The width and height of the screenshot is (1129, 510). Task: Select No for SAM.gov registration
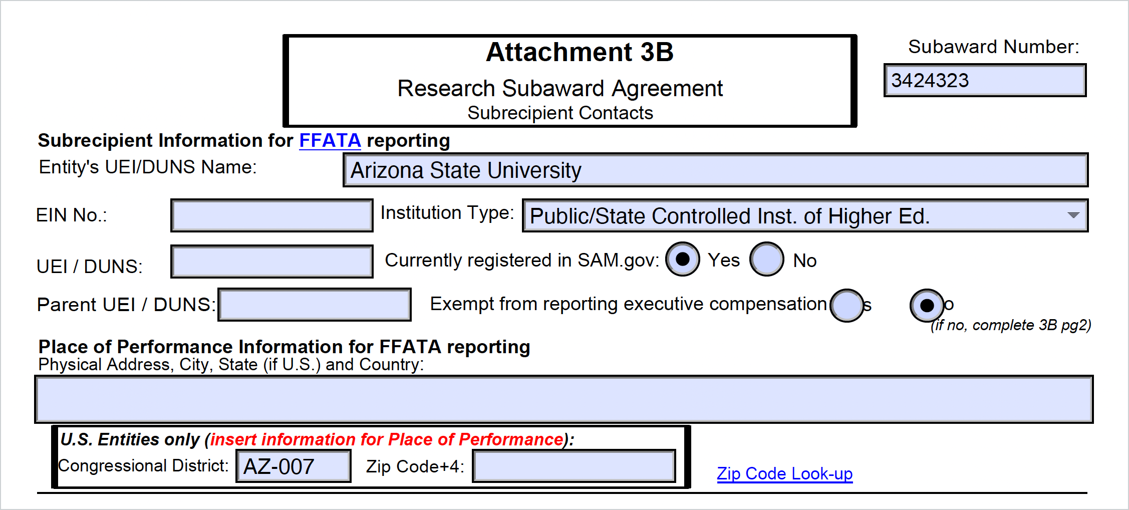click(766, 260)
